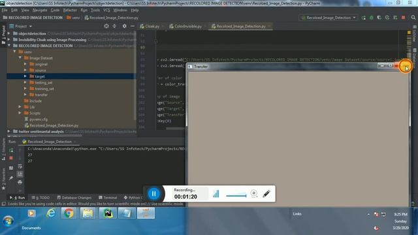The width and height of the screenshot is (418, 235).
Task: Expand the objectdetection project node
Action: (8, 33)
